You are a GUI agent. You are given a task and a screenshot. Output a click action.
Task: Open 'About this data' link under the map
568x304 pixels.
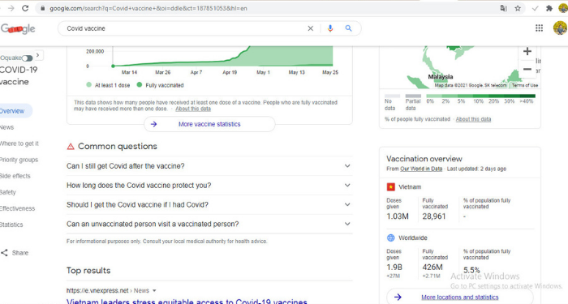[x=473, y=119]
